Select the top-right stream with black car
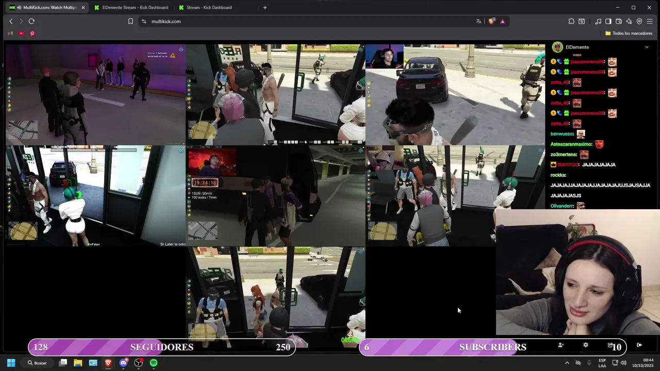This screenshot has width=660, height=371. click(x=455, y=94)
